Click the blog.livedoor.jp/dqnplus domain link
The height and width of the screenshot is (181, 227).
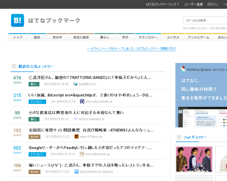point(96,172)
